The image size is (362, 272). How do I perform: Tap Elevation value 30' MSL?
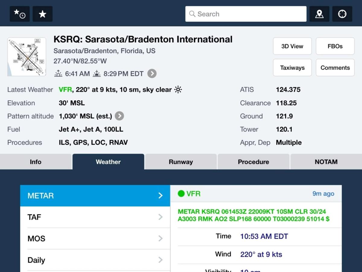72,103
